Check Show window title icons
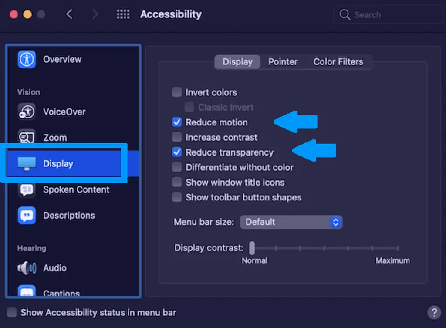Screen dimensions: 446x328 [177, 182]
